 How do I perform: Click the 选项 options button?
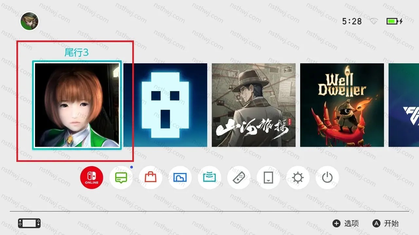tap(346, 223)
